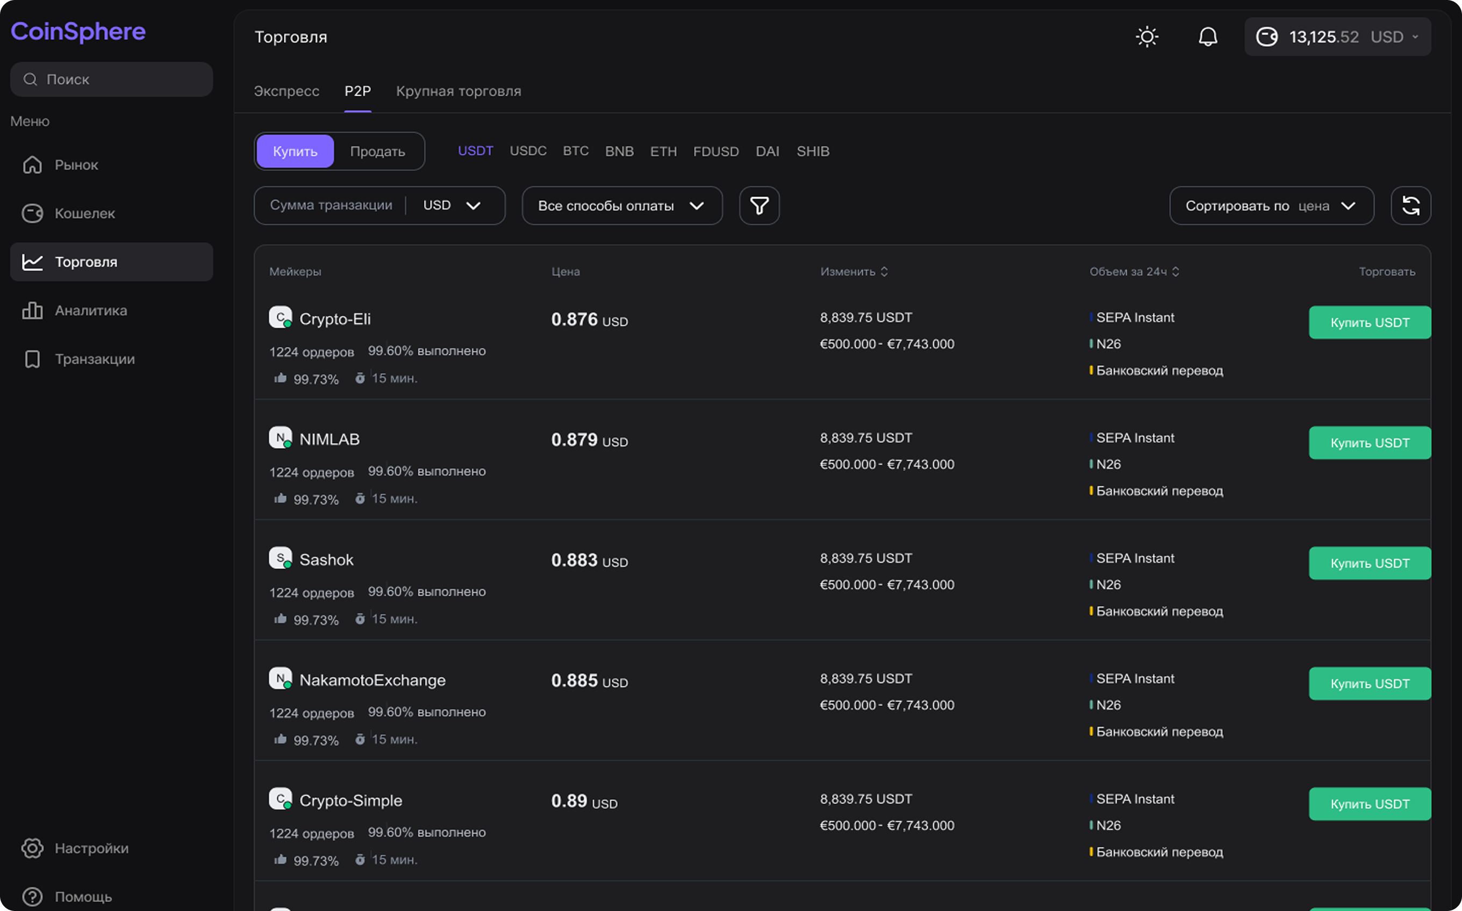Click the Цена column header
Screen dimensions: 1462x911
point(565,272)
